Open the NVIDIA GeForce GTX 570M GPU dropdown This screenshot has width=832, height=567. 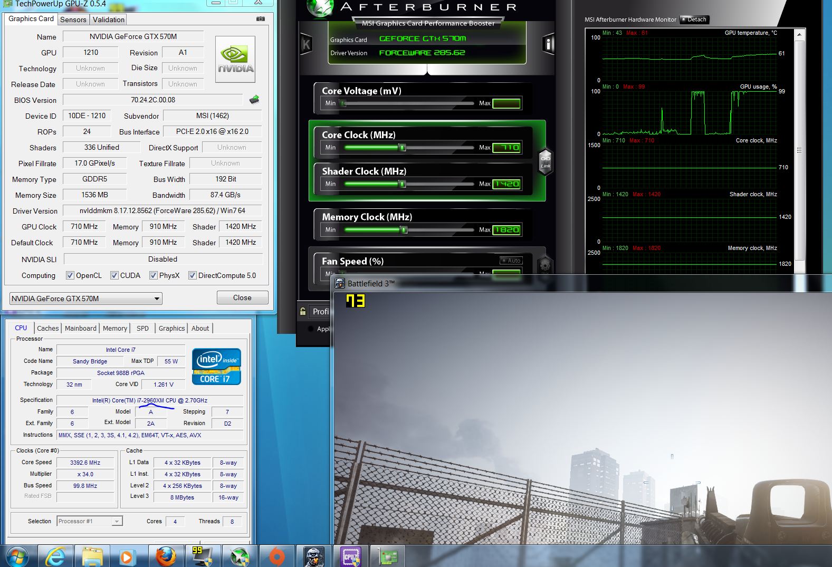pyautogui.click(x=86, y=299)
